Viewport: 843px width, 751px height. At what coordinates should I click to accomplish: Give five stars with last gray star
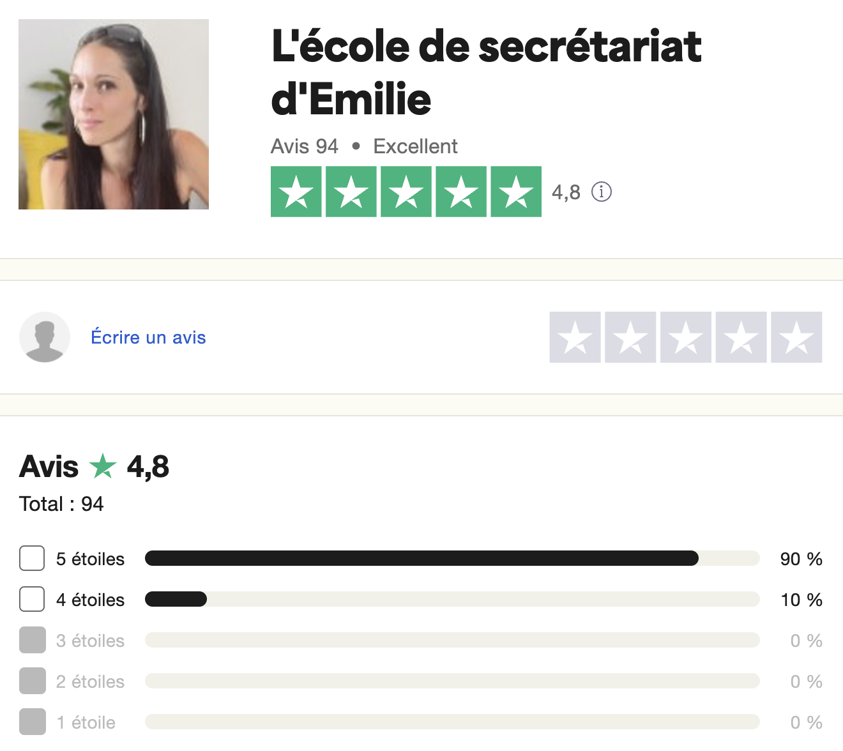click(x=796, y=337)
